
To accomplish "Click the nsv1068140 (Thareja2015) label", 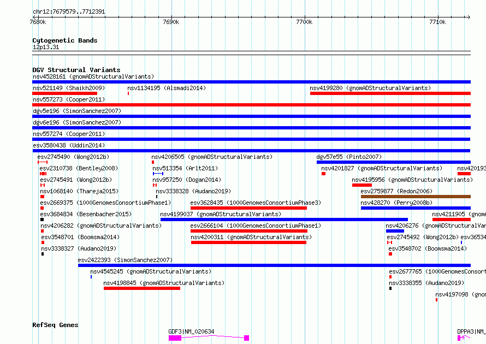I will click(x=79, y=191).
